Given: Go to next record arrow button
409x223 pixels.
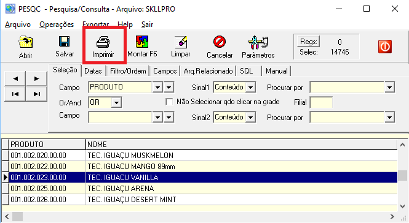Looking at the screenshot, I should pyautogui.click(x=36, y=78).
